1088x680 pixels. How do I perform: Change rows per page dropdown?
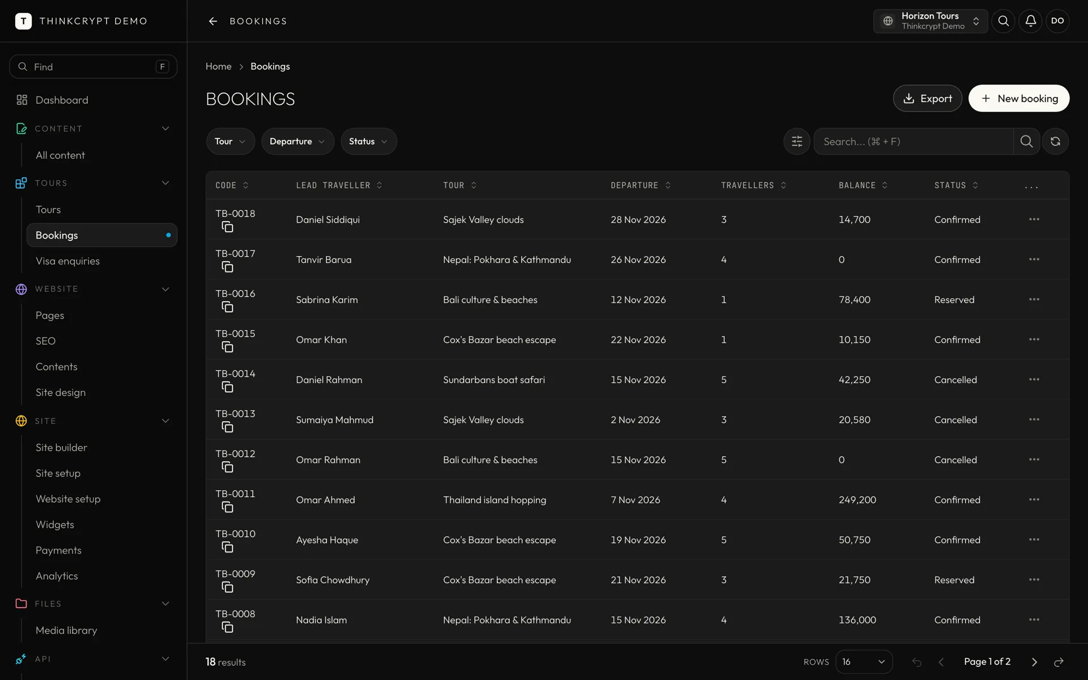pyautogui.click(x=864, y=662)
